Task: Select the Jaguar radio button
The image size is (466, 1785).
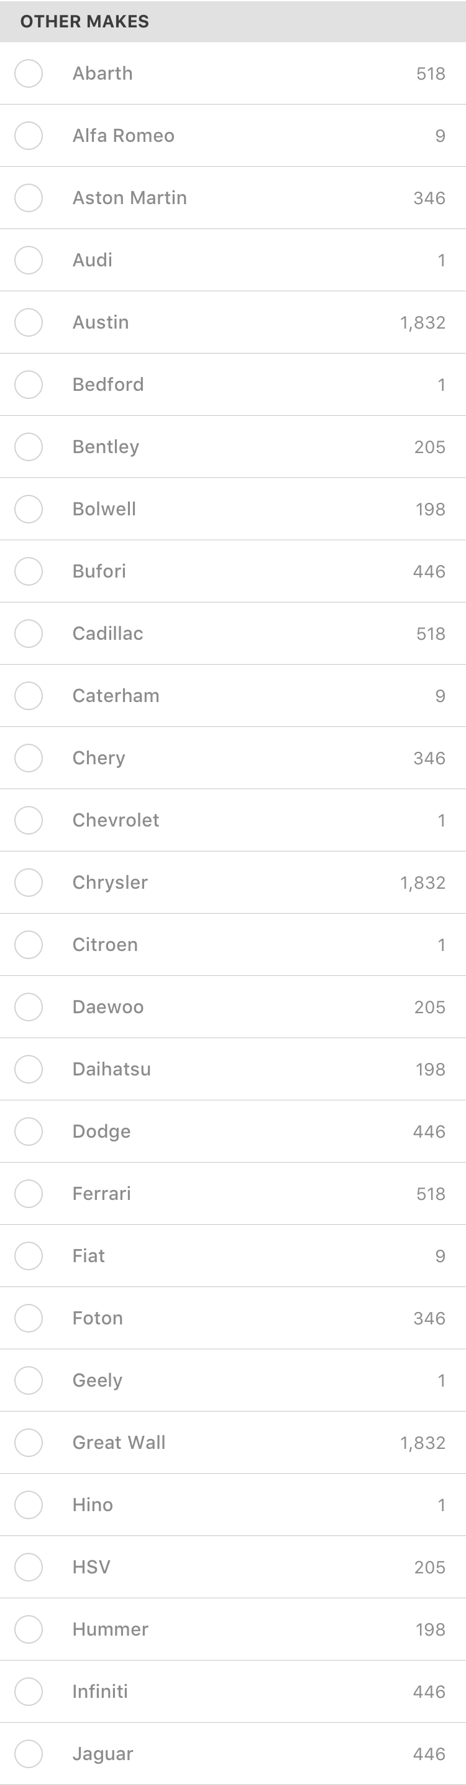Action: (x=29, y=1754)
